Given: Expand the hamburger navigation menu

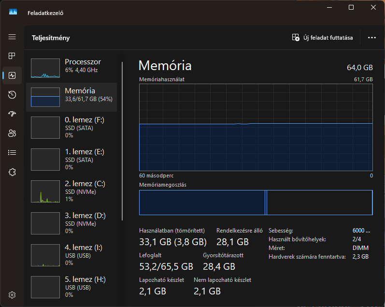Looking at the screenshot, I should pos(12,37).
